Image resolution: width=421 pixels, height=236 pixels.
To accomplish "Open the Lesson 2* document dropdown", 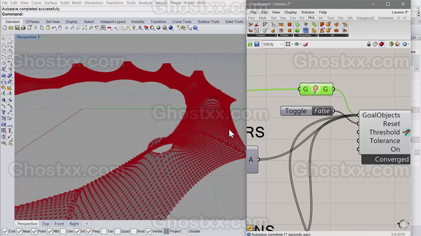I will coord(400,12).
